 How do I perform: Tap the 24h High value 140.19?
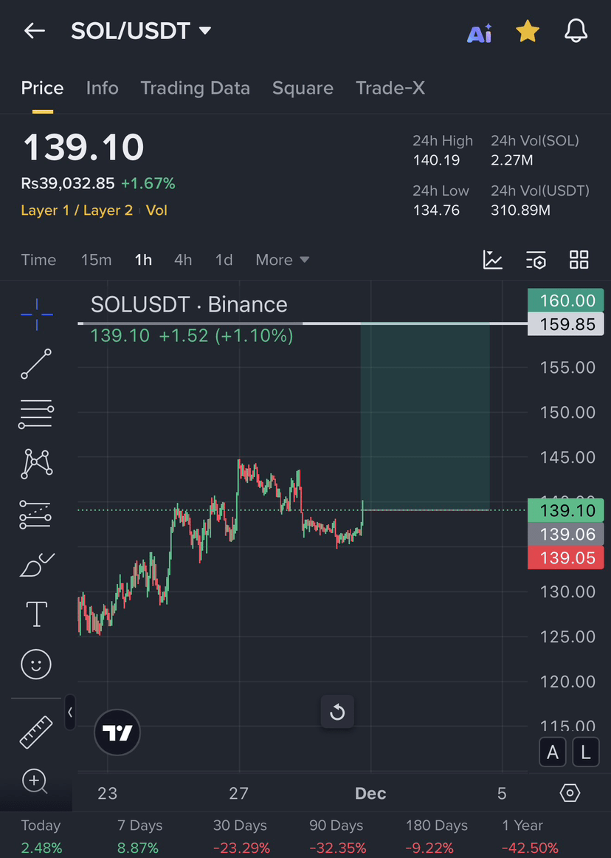tap(436, 160)
